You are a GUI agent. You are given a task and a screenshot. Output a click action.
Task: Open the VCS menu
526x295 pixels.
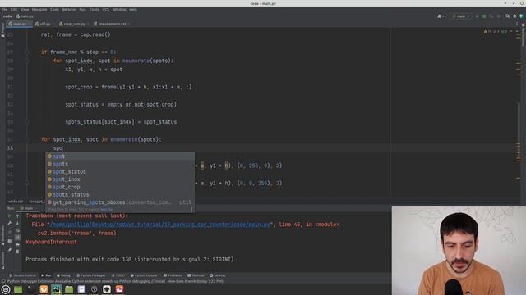click(x=106, y=9)
